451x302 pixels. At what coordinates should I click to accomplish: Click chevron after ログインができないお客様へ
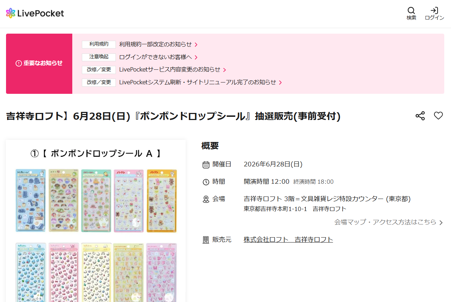[196, 57]
